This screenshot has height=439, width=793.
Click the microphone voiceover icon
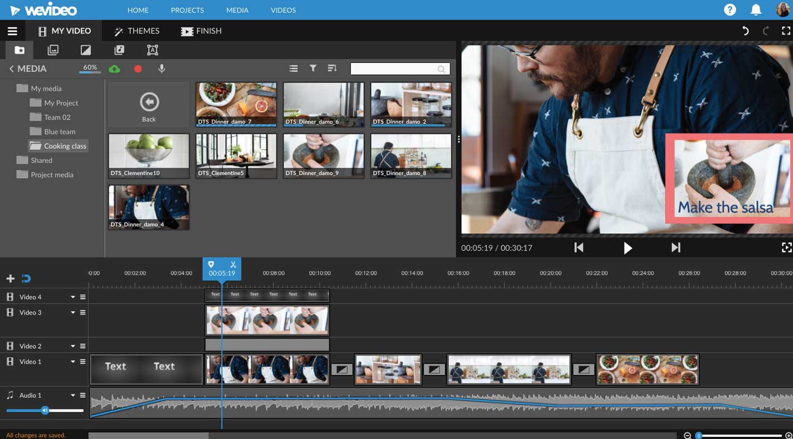click(x=162, y=69)
